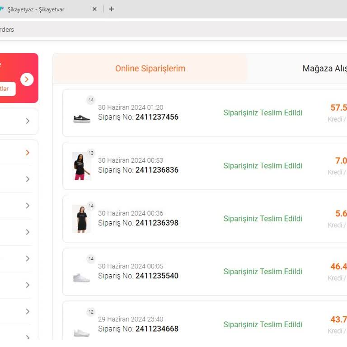
Task: Click the date 30 Haziran 2024 00:05
Action: [x=131, y=266]
